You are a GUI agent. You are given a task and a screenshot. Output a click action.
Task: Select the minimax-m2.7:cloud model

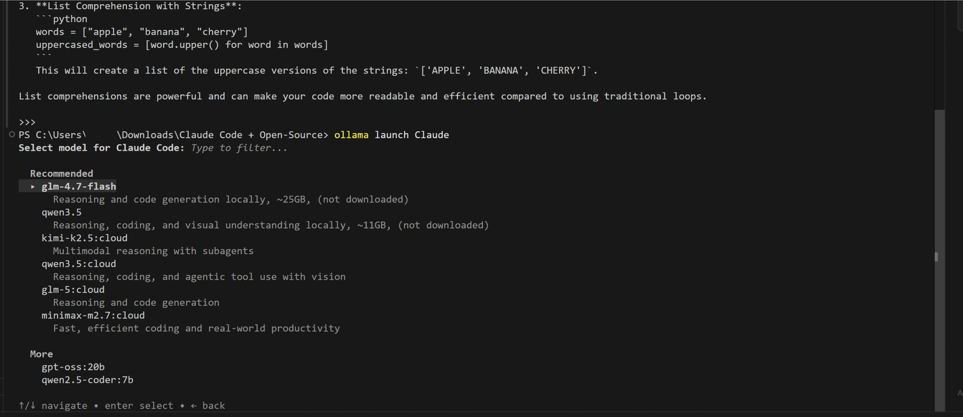93,316
